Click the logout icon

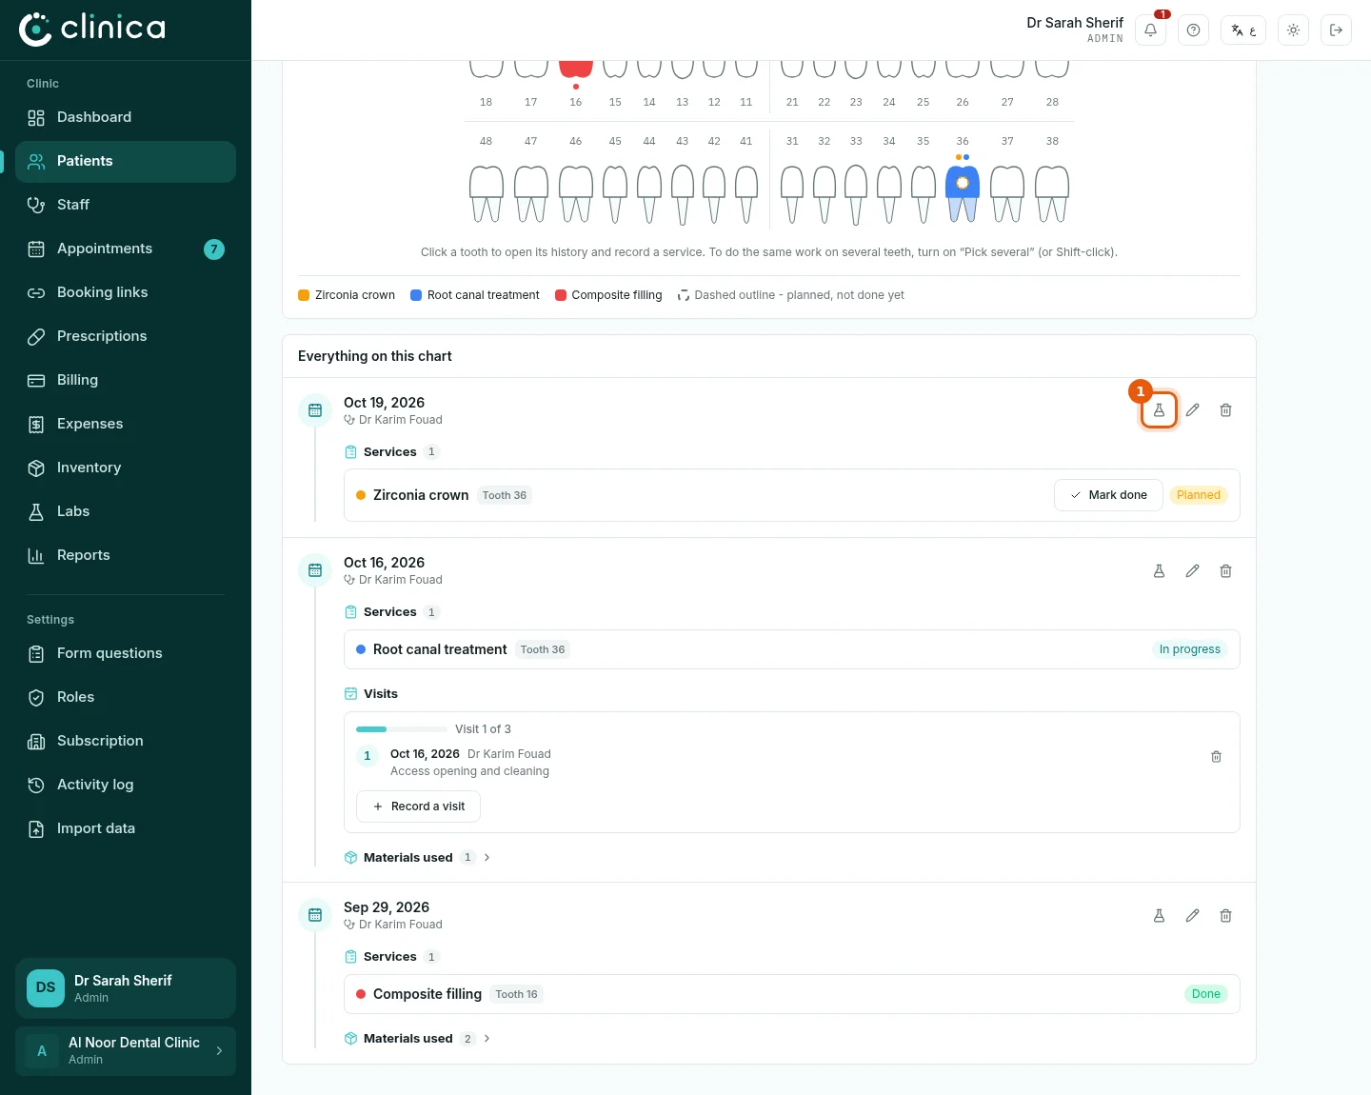[1336, 30]
